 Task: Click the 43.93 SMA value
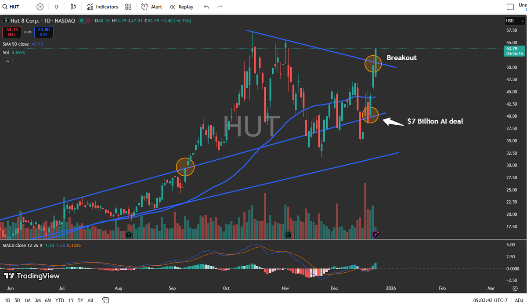click(38, 44)
